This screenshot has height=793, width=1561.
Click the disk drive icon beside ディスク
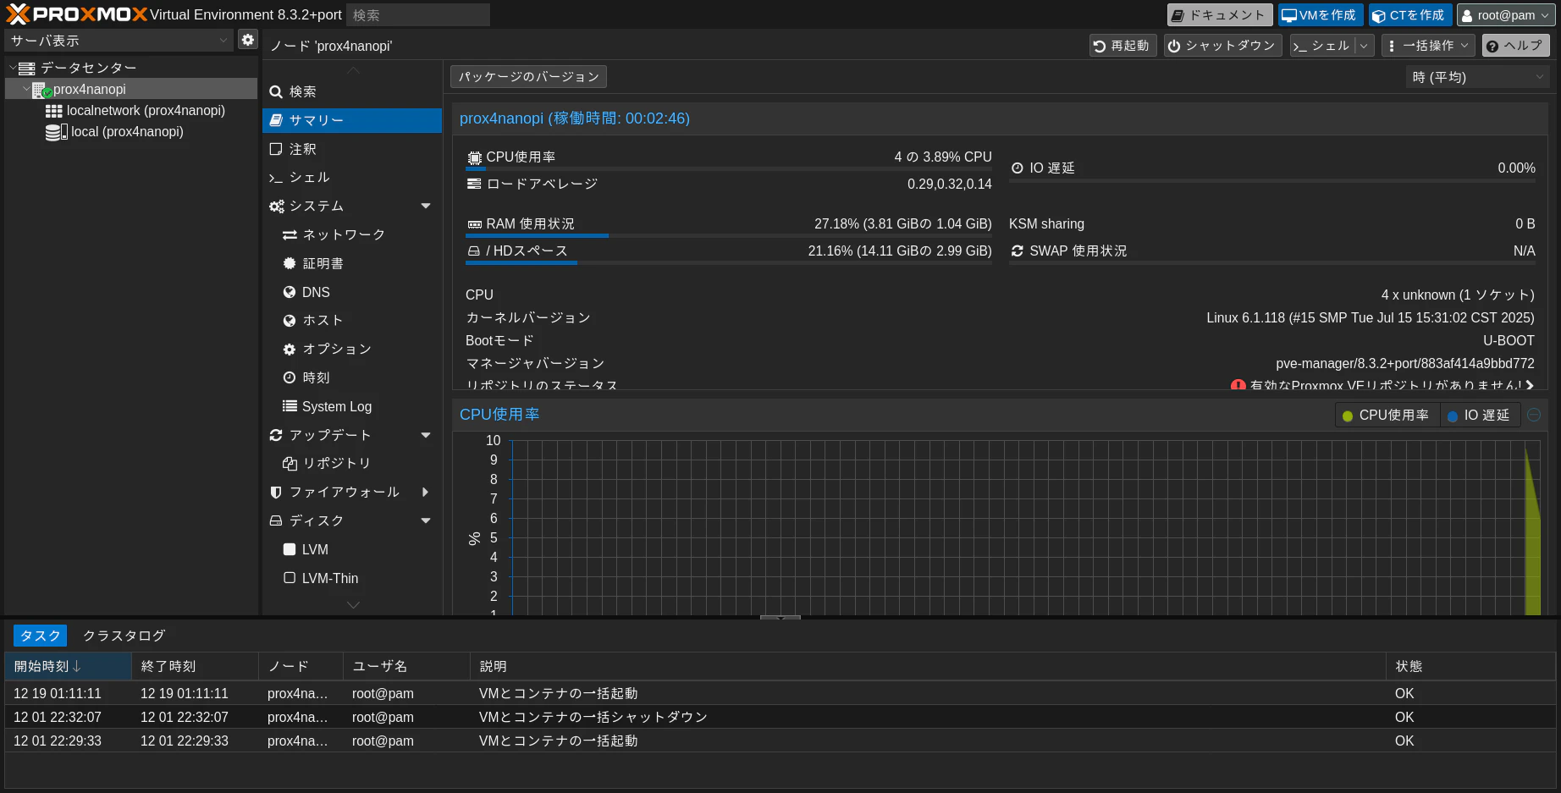276,521
